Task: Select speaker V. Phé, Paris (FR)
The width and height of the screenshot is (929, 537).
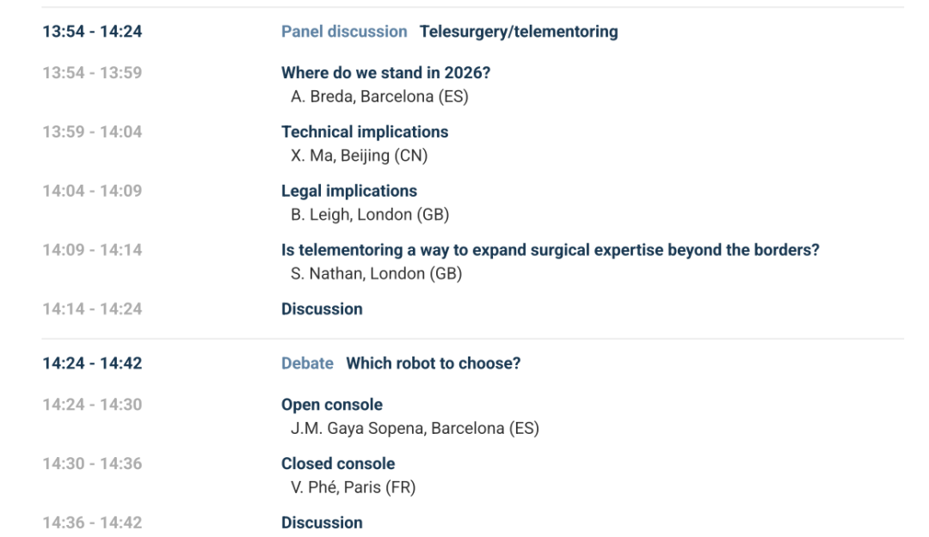Action: 353,487
